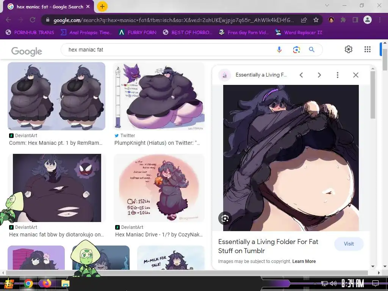Click the address bar URL
The image size is (388, 291).
click(174, 20)
